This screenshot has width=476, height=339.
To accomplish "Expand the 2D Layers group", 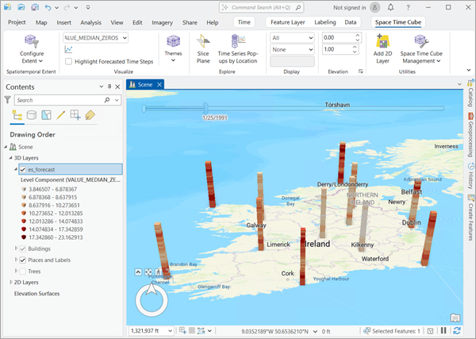I will click(10, 282).
